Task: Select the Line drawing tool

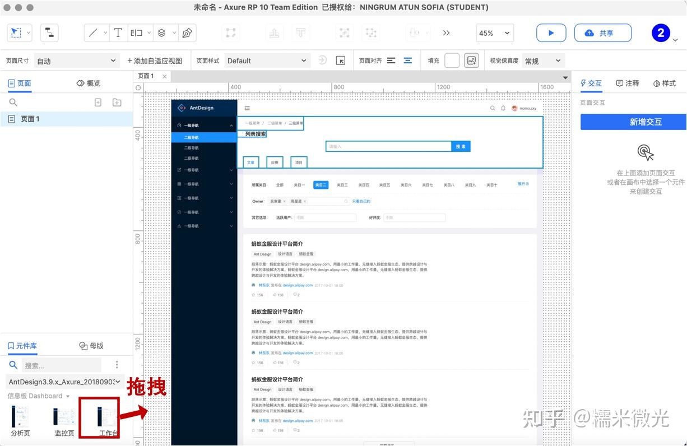Action: coord(93,32)
